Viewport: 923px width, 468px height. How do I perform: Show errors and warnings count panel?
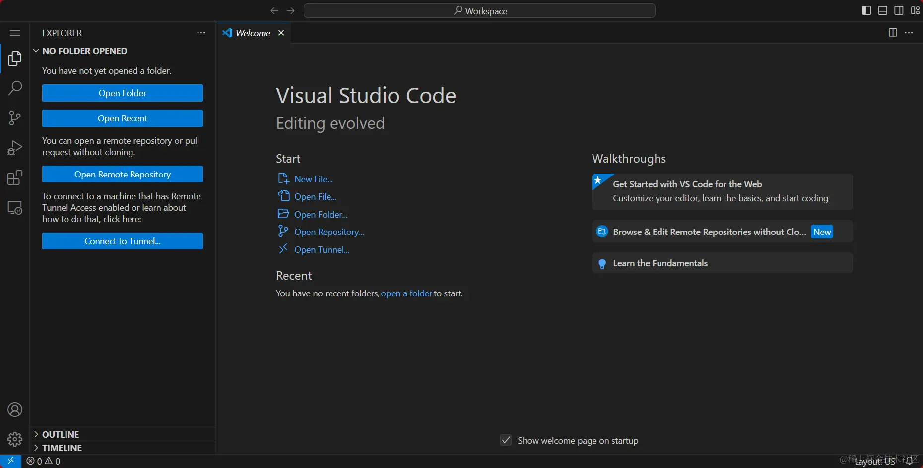click(43, 461)
